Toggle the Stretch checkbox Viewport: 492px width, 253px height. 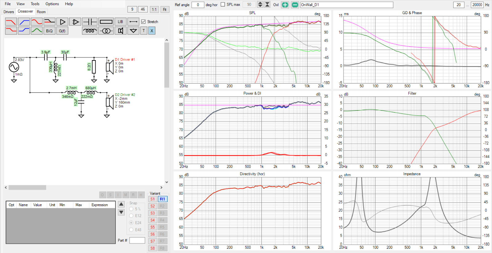(143, 21)
